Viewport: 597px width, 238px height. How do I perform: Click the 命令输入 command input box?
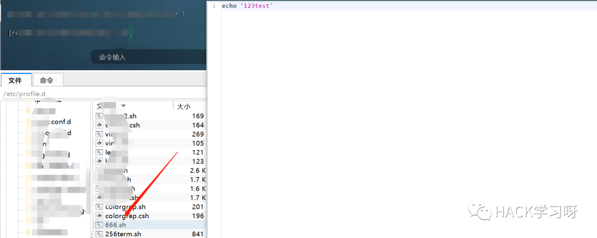click(149, 57)
